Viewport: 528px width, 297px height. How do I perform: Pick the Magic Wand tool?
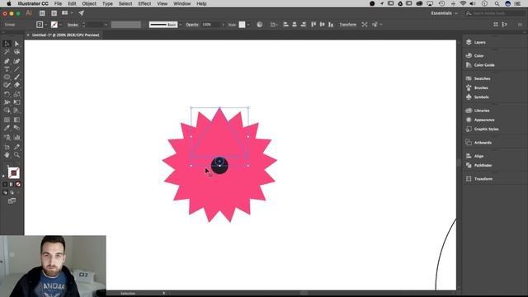pos(7,52)
